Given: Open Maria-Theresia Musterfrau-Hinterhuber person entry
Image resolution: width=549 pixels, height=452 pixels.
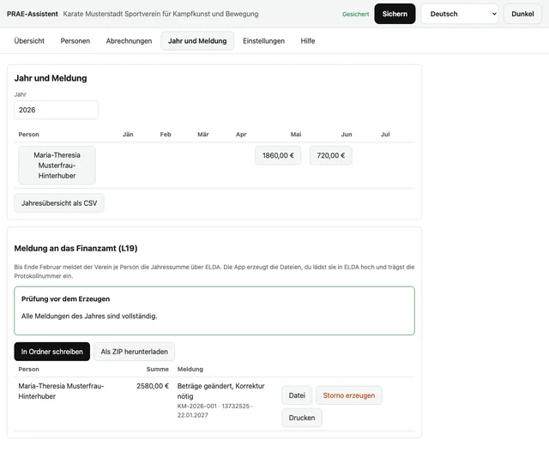Looking at the screenshot, I should 57,166.
